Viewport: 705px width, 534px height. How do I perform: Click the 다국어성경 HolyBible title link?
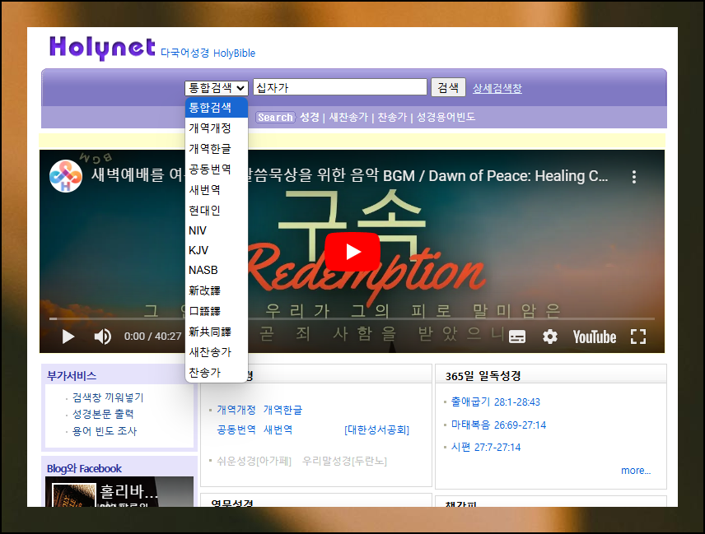(208, 53)
